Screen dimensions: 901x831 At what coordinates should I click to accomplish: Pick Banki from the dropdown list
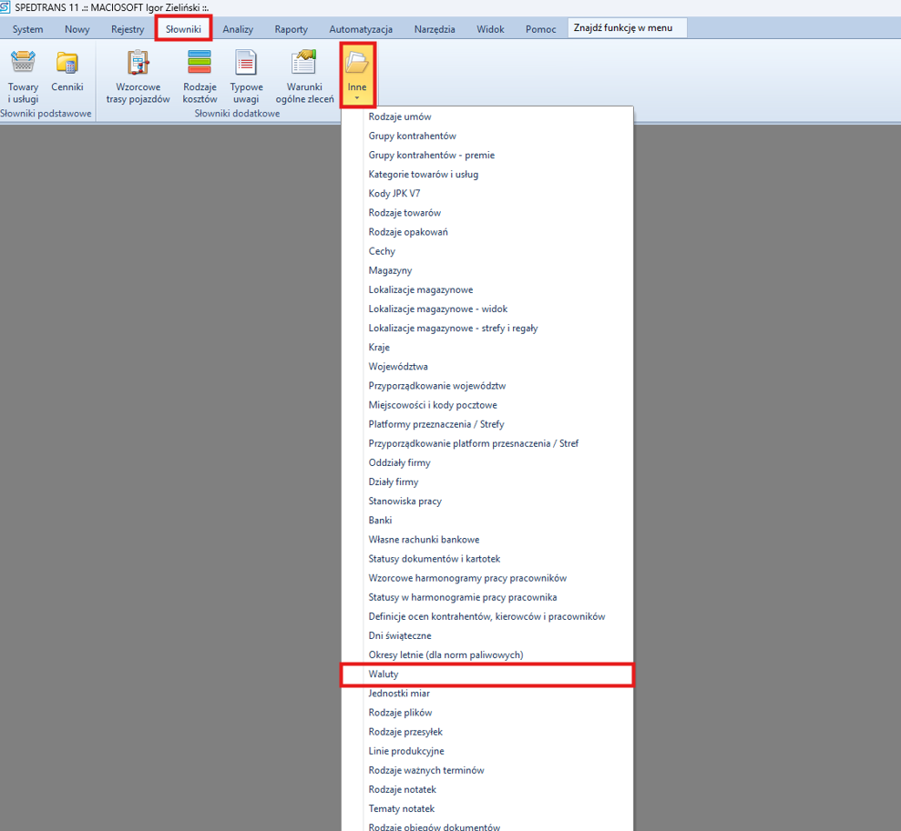coord(380,521)
